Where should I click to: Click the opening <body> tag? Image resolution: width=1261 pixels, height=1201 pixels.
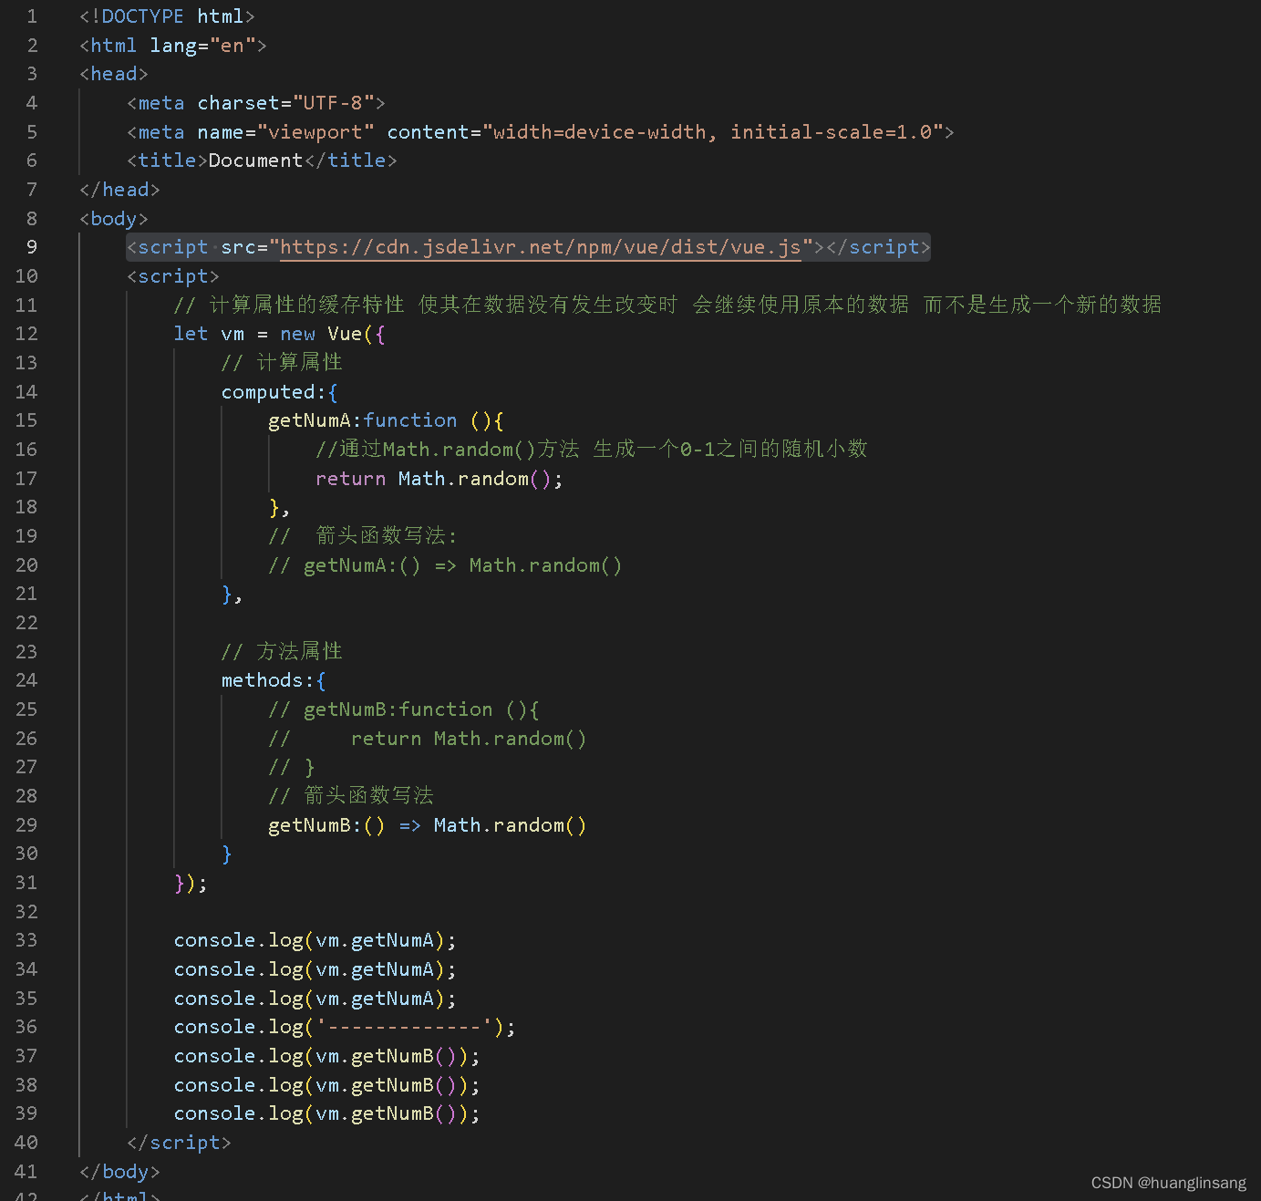114,219
